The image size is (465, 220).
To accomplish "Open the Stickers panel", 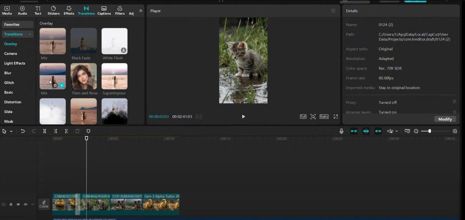I will (53, 11).
